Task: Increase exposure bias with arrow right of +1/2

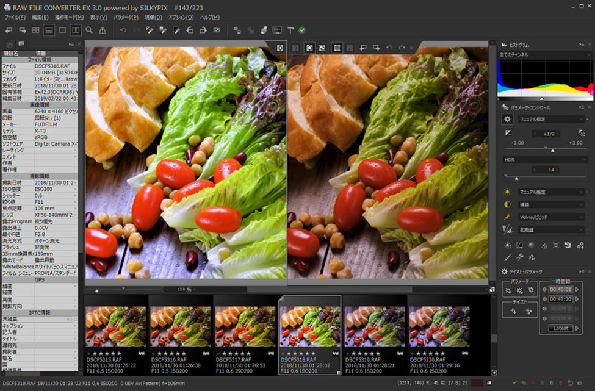Action: coord(557,134)
